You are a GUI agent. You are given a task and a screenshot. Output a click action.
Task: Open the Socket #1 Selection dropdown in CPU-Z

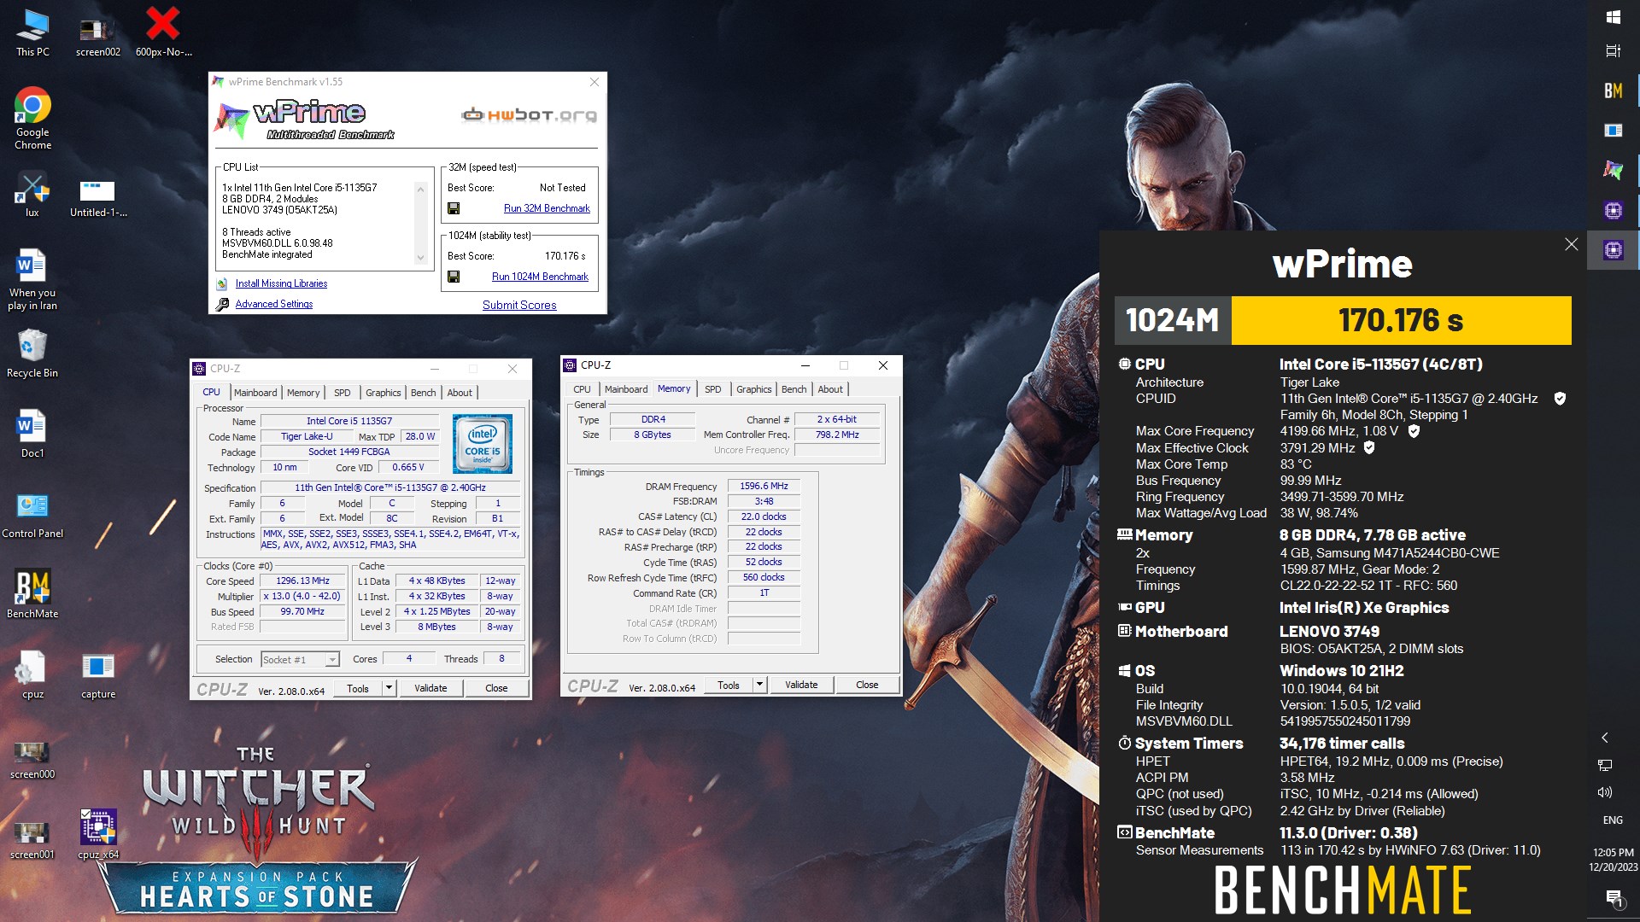(300, 660)
